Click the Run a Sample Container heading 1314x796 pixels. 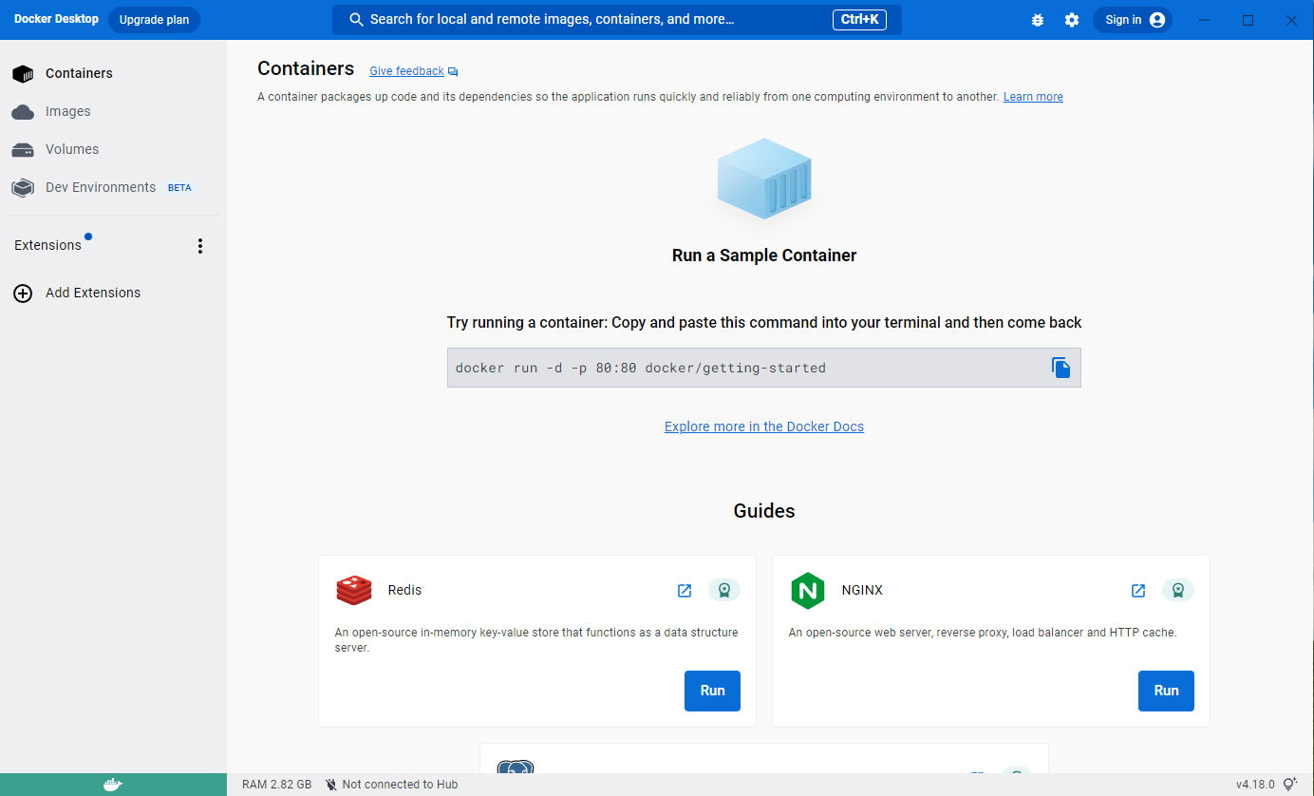pyautogui.click(x=764, y=256)
